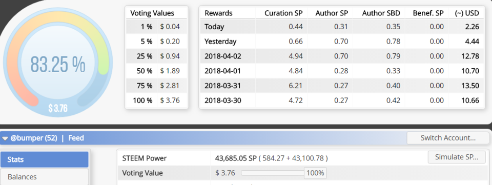The width and height of the screenshot is (492, 185).
Task: Click the $ 1.89 voting value
Action: click(170, 71)
